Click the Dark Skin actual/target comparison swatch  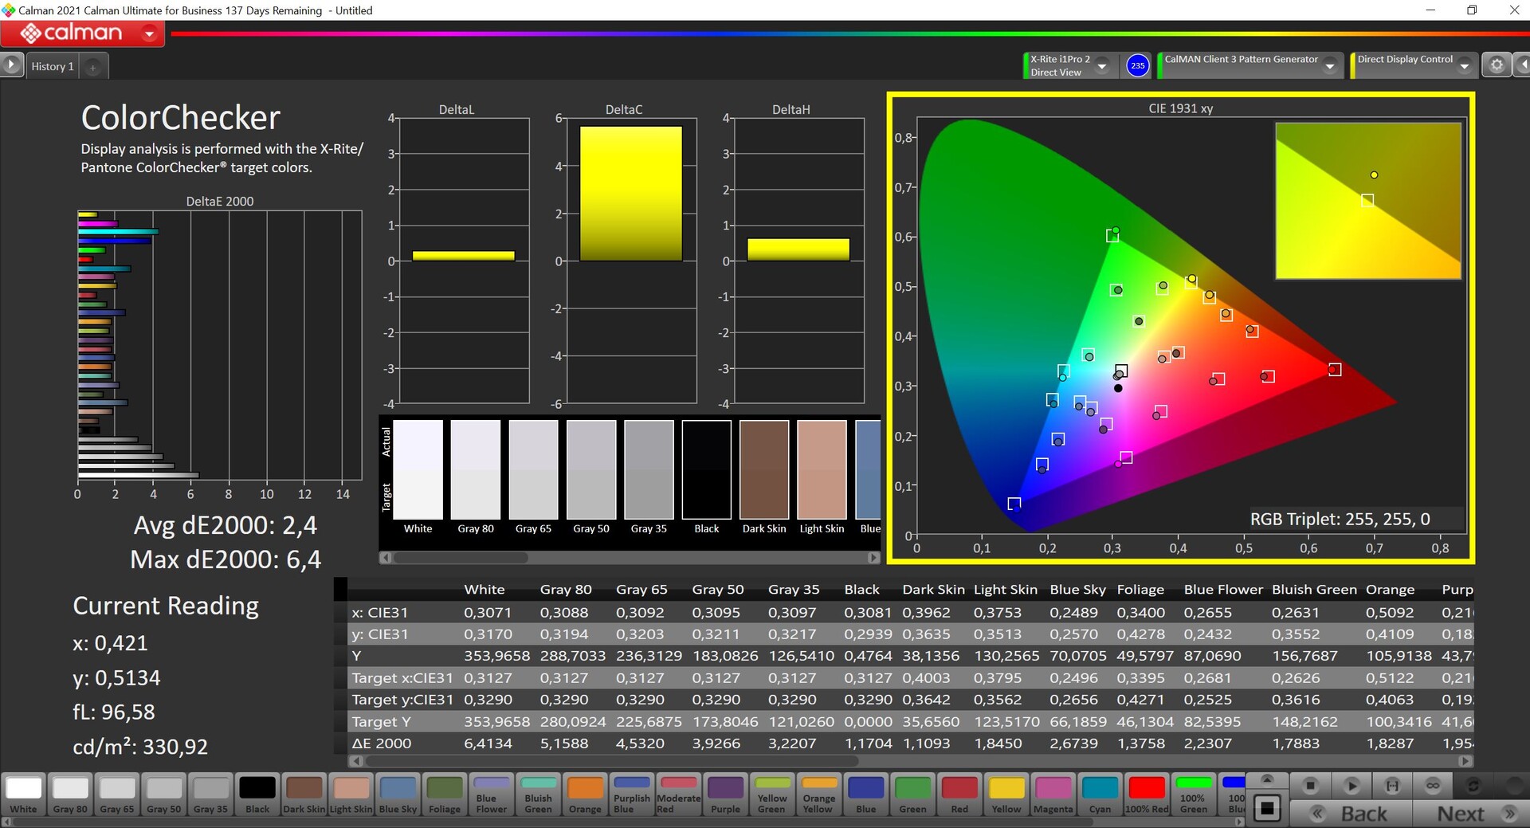[x=763, y=470]
